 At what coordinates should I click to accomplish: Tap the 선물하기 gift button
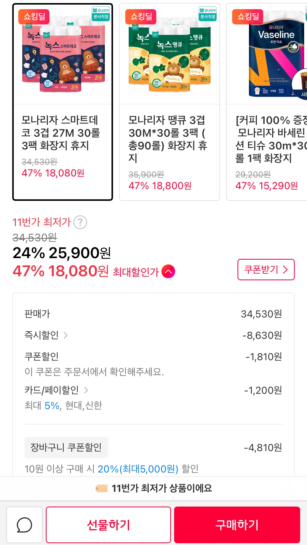[x=108, y=525]
